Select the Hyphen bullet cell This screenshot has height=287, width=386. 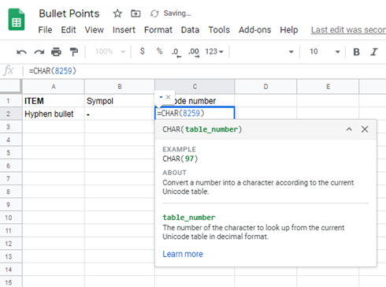54,114
